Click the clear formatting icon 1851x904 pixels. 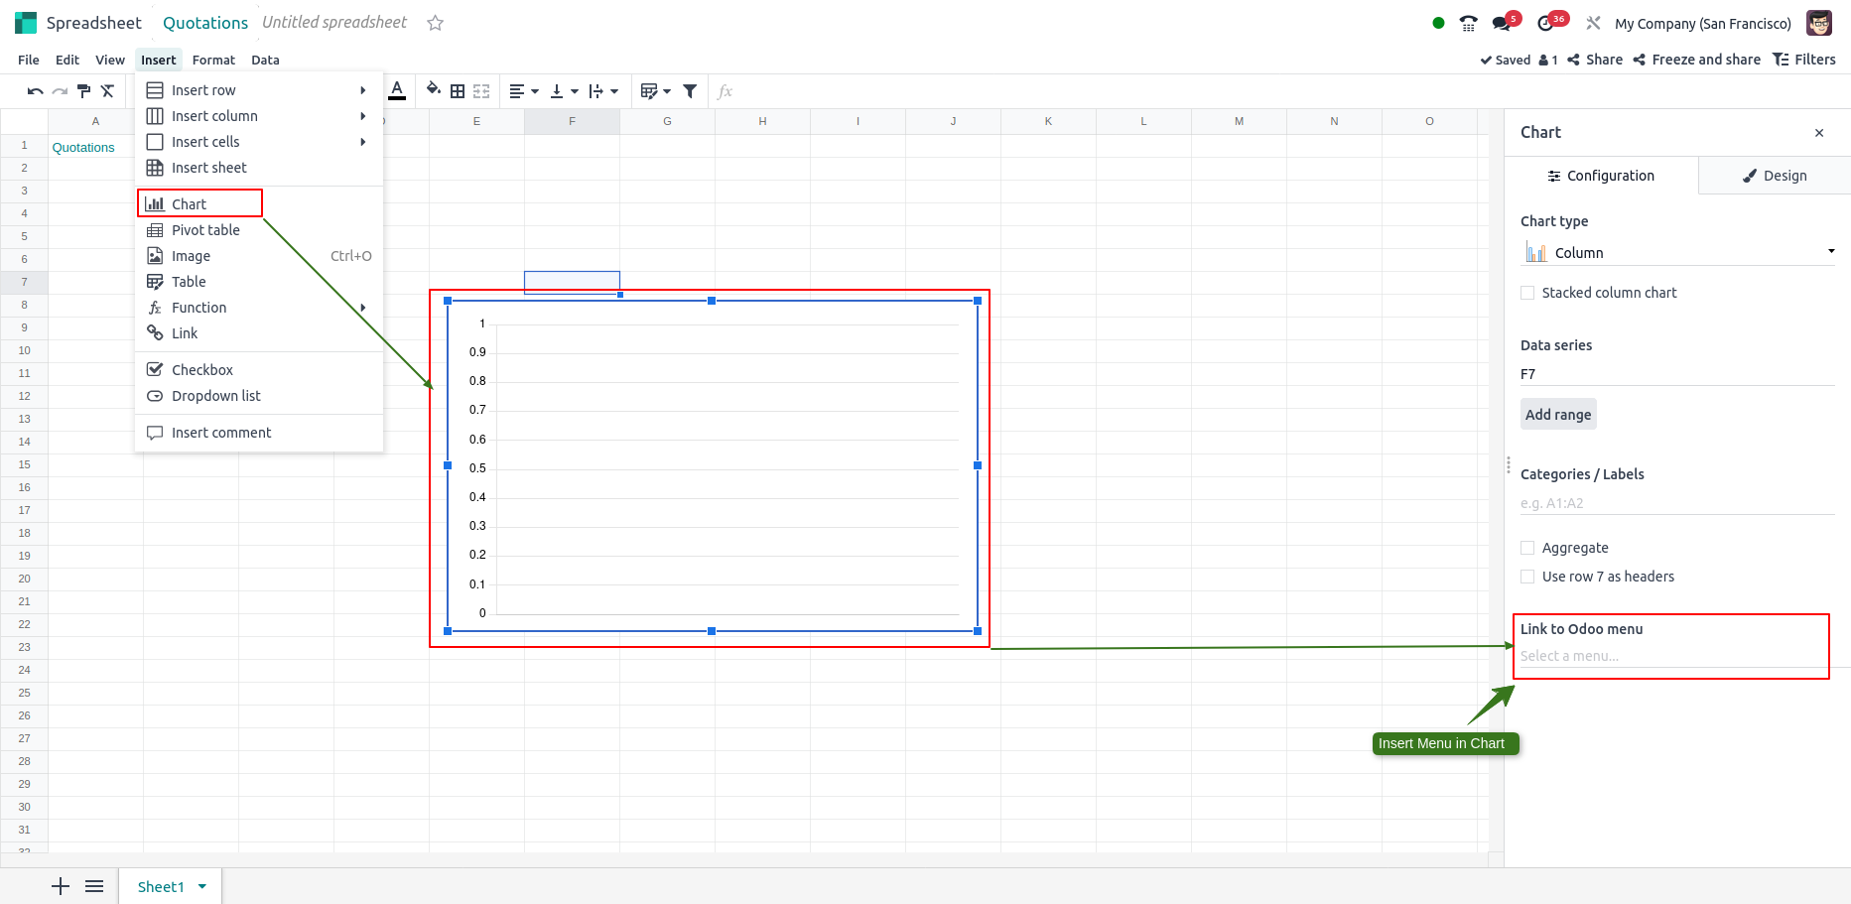108,91
